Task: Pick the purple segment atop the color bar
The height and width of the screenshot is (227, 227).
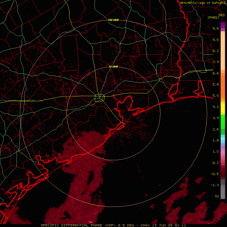Action: (223, 25)
